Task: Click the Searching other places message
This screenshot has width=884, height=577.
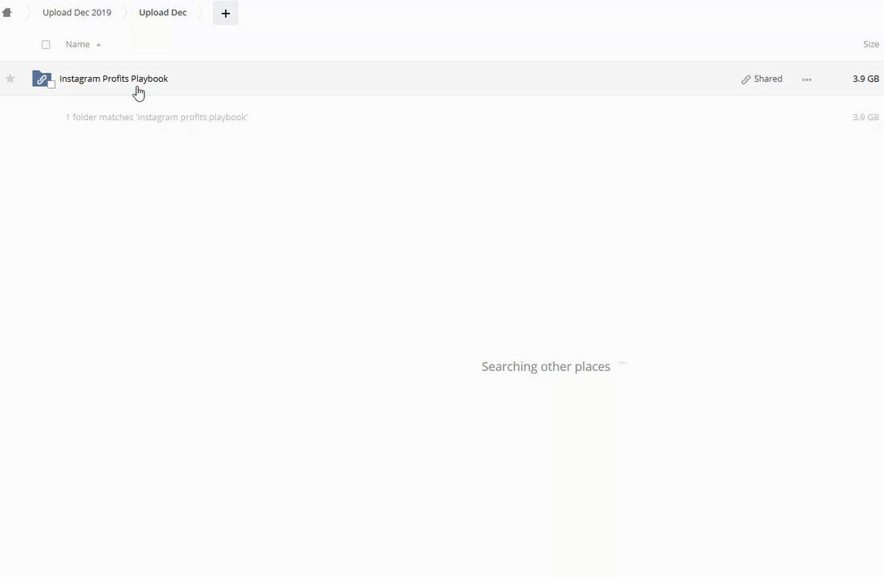Action: pyautogui.click(x=546, y=366)
